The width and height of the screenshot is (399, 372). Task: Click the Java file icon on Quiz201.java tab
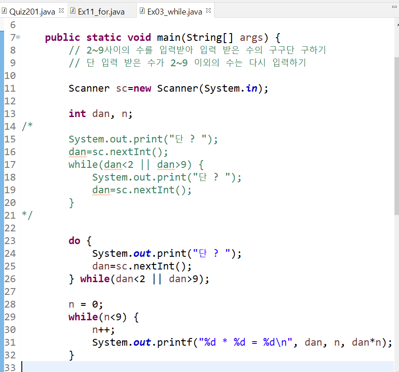[x=5, y=11]
